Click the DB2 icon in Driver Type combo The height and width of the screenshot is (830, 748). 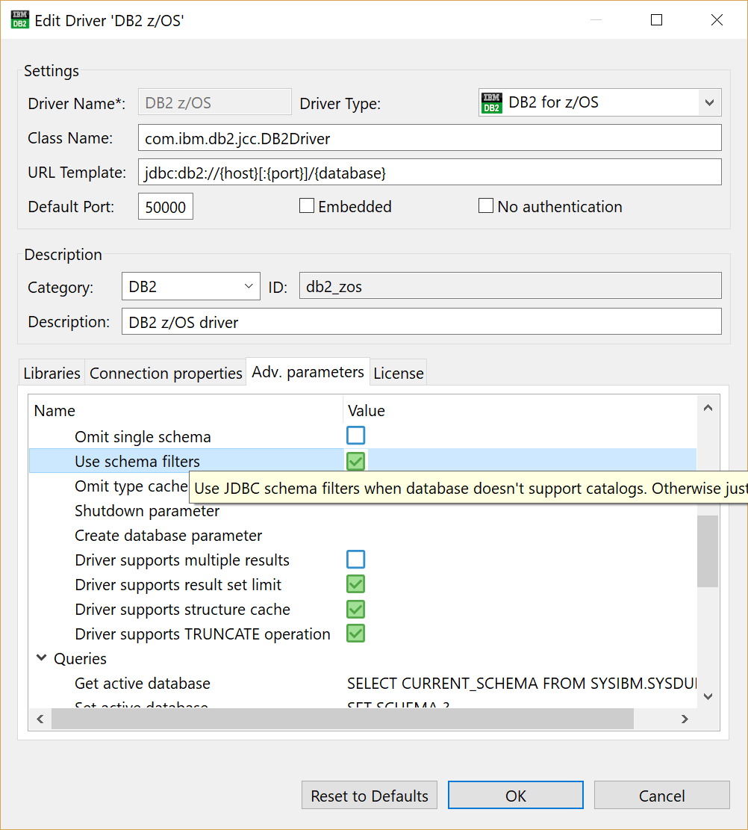[491, 102]
